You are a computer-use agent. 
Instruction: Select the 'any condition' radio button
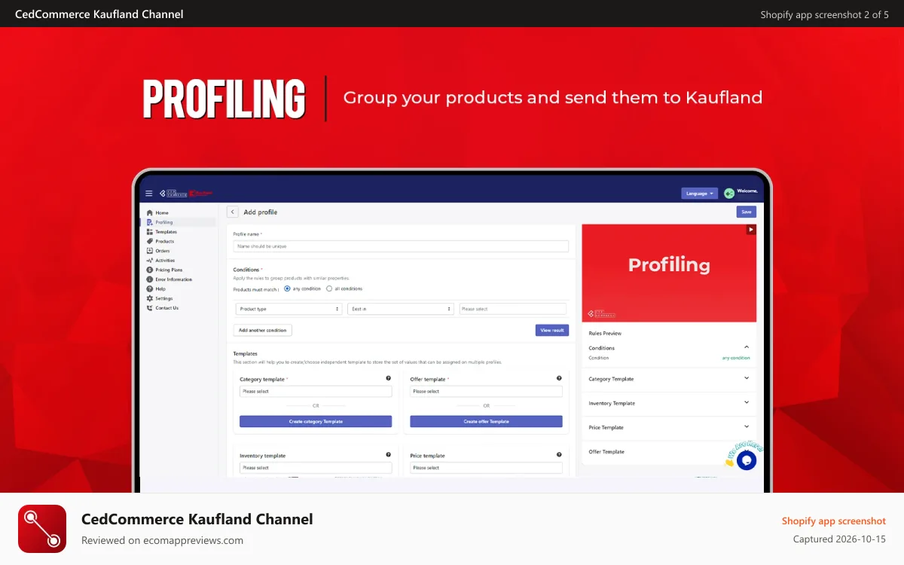288,289
